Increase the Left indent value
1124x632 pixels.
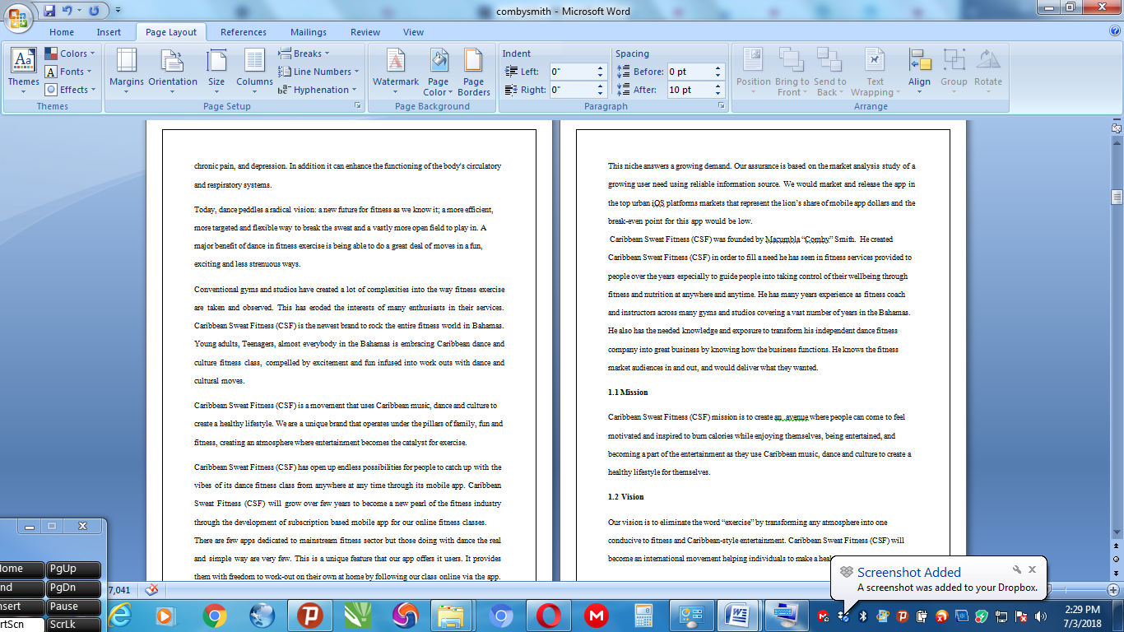pyautogui.click(x=600, y=67)
